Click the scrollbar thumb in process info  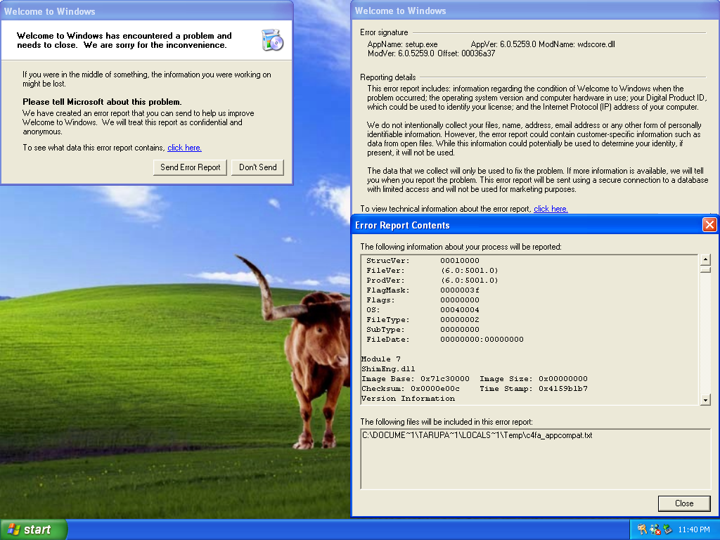pos(706,269)
